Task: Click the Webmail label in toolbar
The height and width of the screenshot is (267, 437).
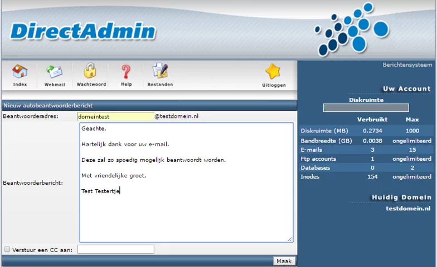Action: coord(55,85)
